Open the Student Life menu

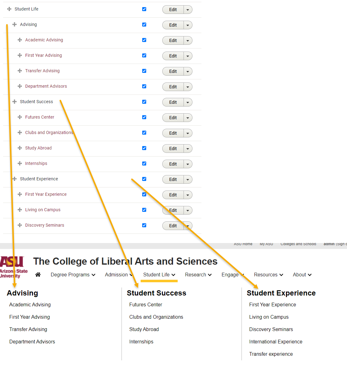coord(159,275)
